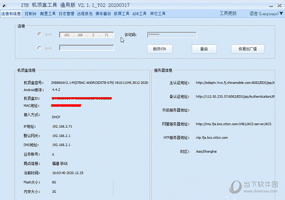Click the 网管服务器地址 URL rms.fja.bcs.ottcn.com
Screen dimensions: 285x200
[234, 124]
